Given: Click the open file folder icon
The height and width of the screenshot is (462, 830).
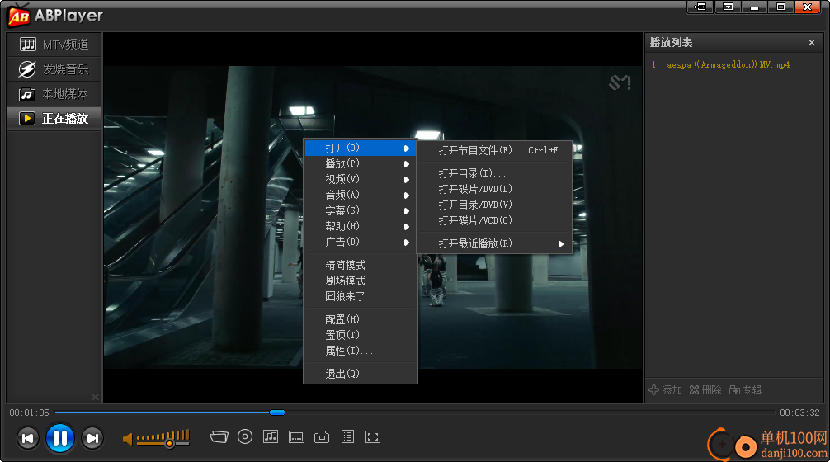Looking at the screenshot, I should [219, 437].
